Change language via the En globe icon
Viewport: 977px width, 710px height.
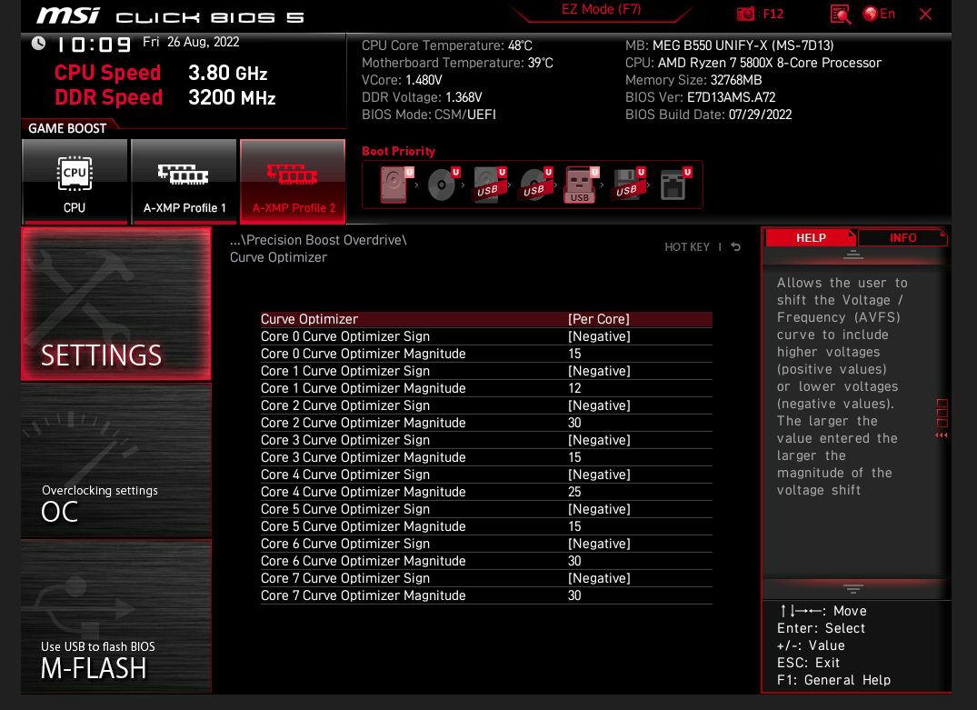[879, 14]
